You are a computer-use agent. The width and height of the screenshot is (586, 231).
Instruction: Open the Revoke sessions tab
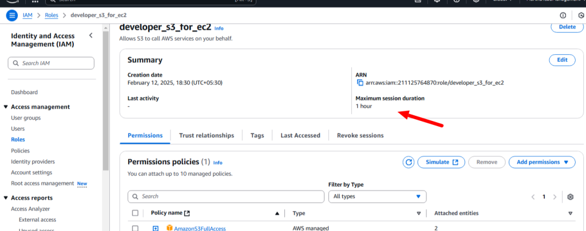coord(360,135)
